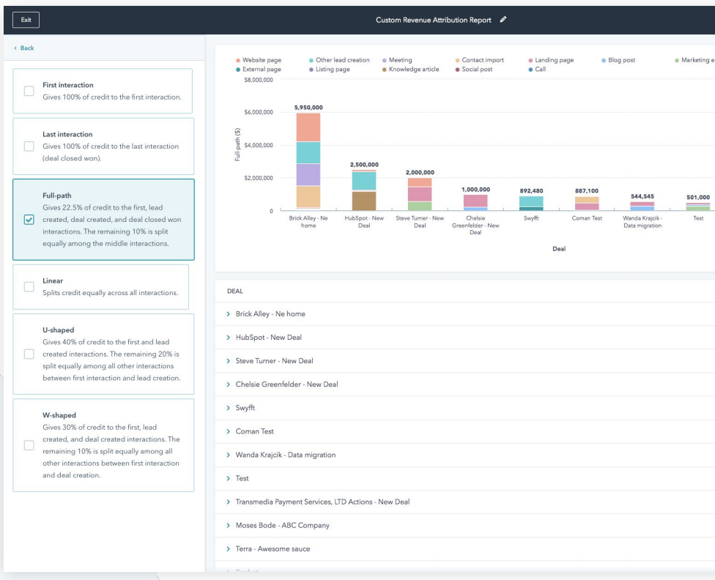
Task: Select the Last interaction model card
Action: 103,146
